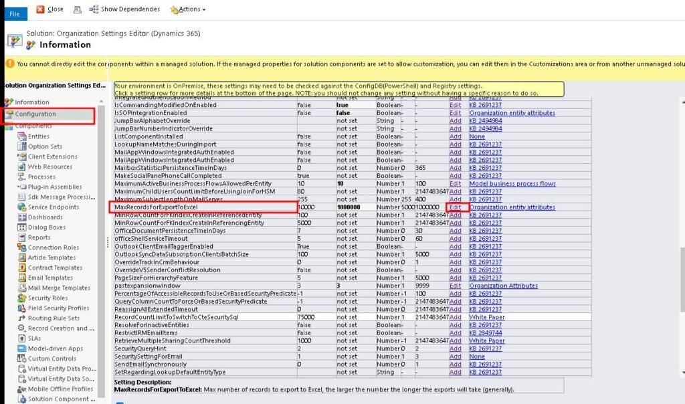This screenshot has width=685, height=404.
Task: Switch to the File tab
Action: coord(13,13)
